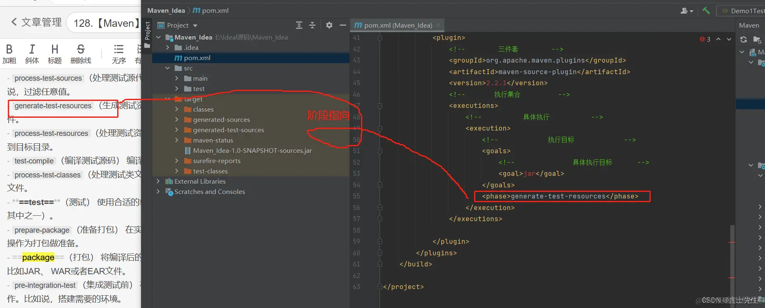
Task: Collapse the Maven_Idea root node
Action: (x=158, y=37)
